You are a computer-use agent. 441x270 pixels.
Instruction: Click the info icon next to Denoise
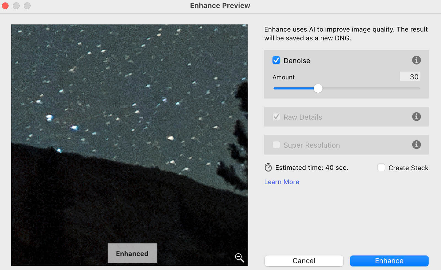click(416, 60)
